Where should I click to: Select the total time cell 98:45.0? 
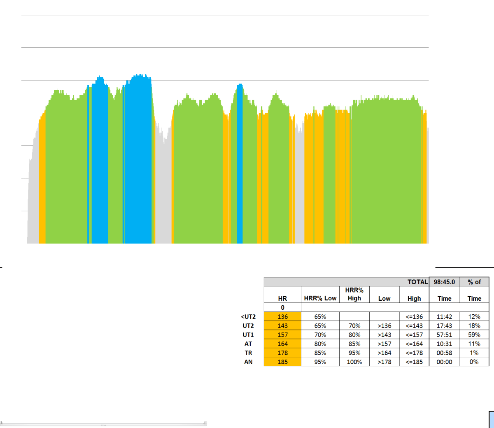pos(444,282)
